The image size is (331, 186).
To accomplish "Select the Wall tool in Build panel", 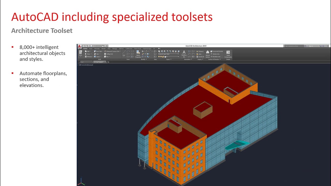I will pos(87,51).
